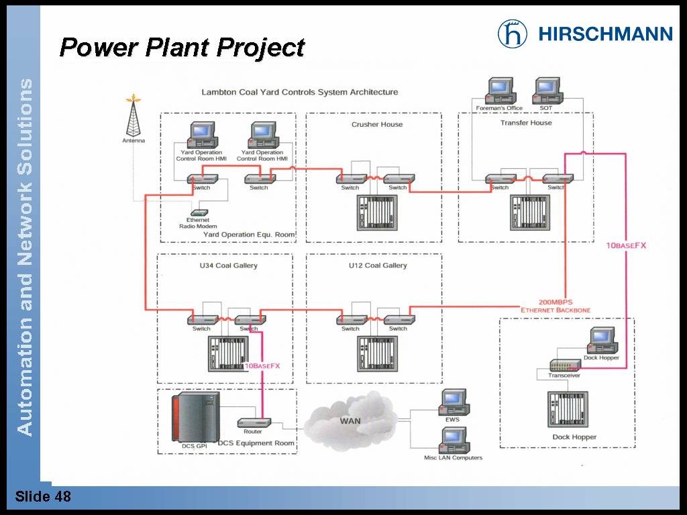This screenshot has width=687, height=515.
Task: Click the Slide 48 label
Action: [x=43, y=497]
